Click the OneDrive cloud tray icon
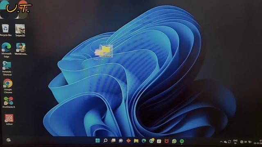 pos(225,142)
